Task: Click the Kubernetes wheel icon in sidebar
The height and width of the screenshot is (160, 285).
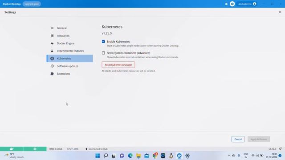Action: pyautogui.click(x=52, y=58)
